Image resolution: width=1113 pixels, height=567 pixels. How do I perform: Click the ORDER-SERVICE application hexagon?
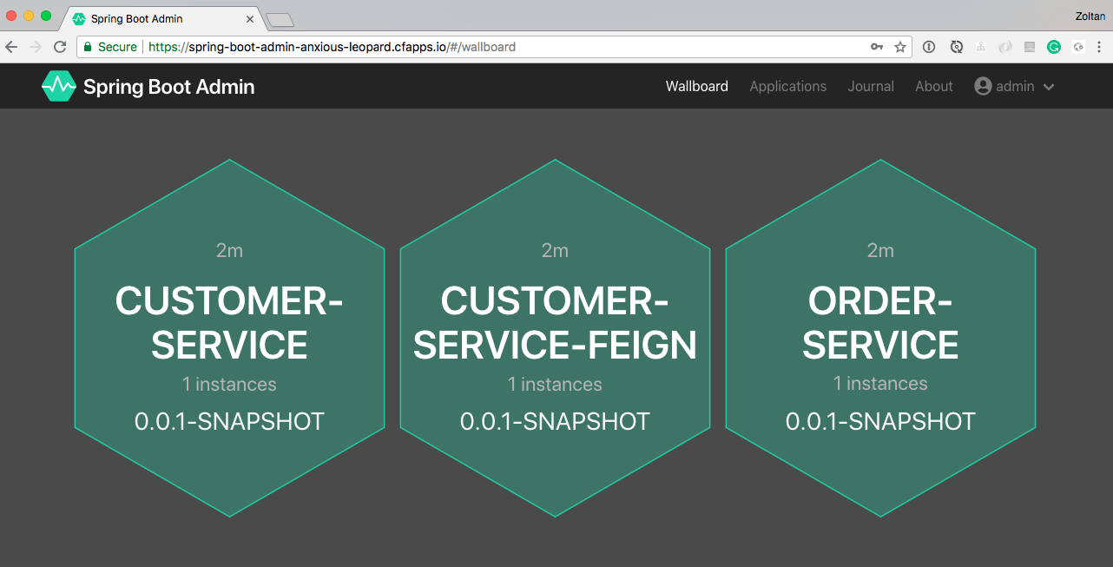coord(880,339)
